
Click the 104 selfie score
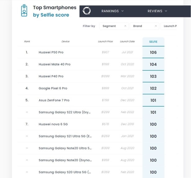[x=153, y=64]
